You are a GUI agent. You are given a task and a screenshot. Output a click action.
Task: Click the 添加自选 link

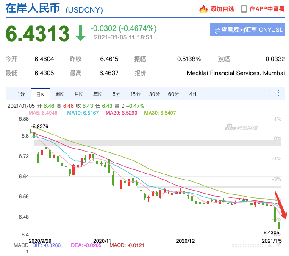click(x=222, y=9)
